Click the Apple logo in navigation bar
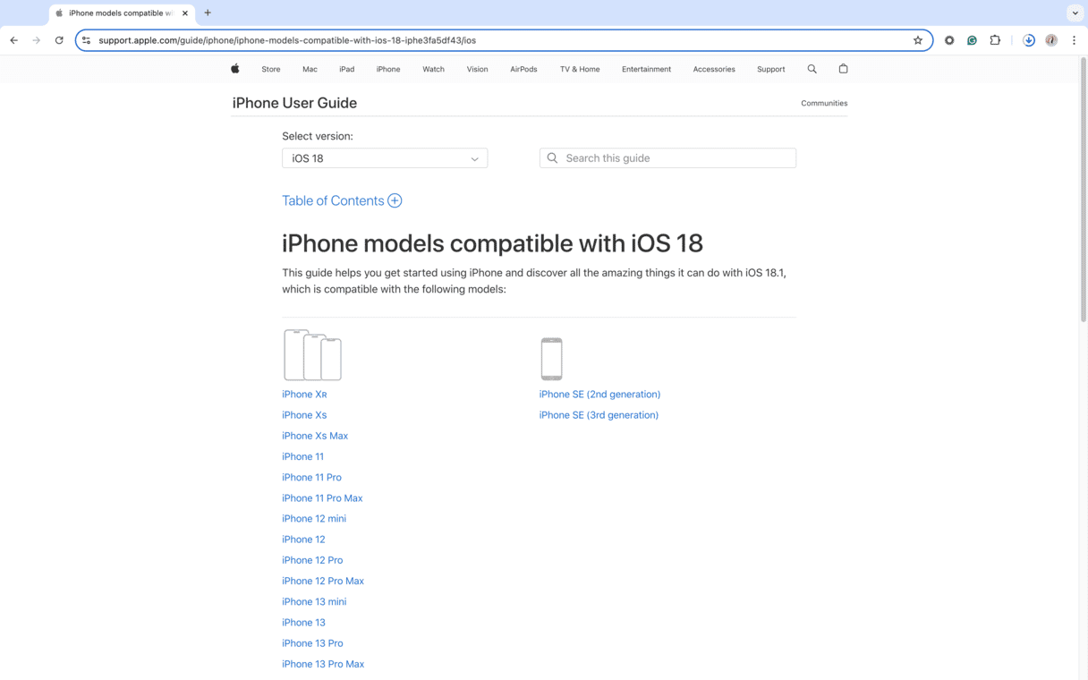The height and width of the screenshot is (680, 1088). [x=235, y=69]
